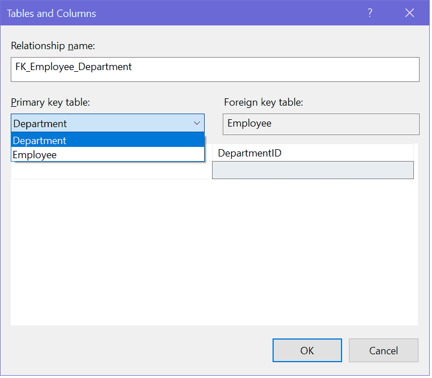Click the Relationship name label
This screenshot has width=432, height=378.
click(x=54, y=45)
